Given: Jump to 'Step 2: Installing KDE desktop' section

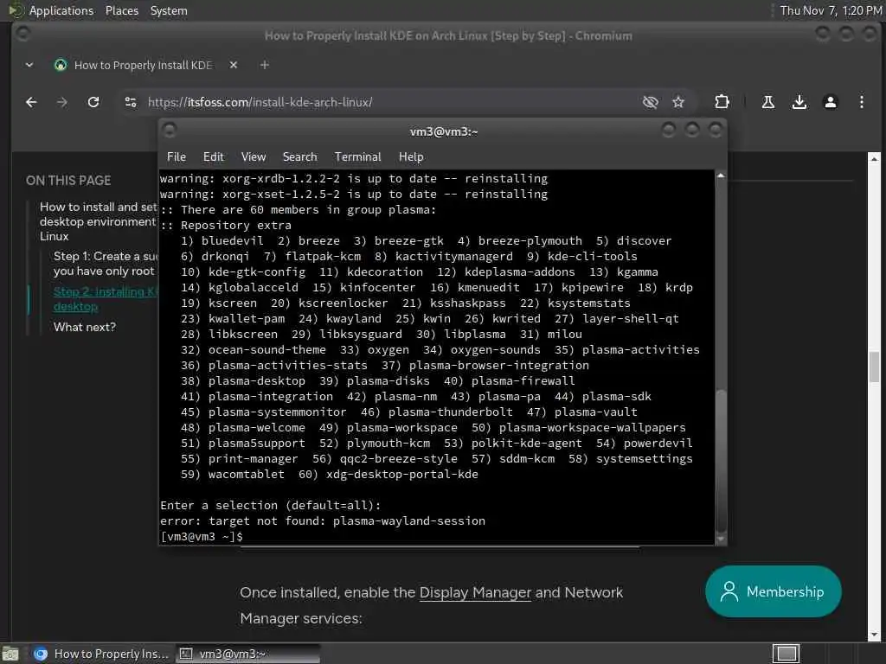Looking at the screenshot, I should pyautogui.click(x=105, y=298).
